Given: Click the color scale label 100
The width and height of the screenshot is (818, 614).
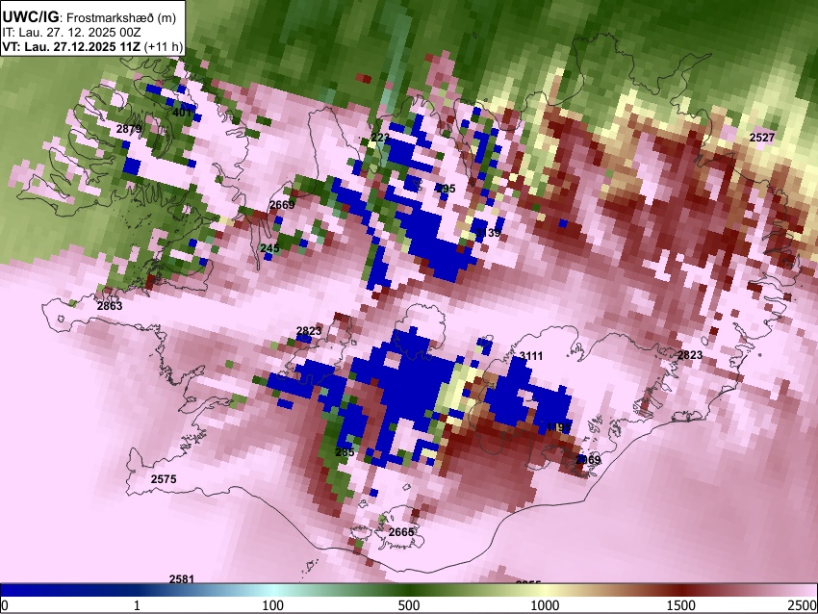Looking at the screenshot, I should pyautogui.click(x=272, y=605).
